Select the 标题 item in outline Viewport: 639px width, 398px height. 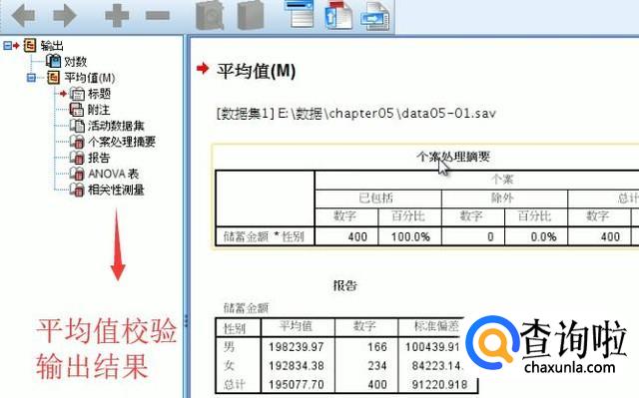[99, 94]
